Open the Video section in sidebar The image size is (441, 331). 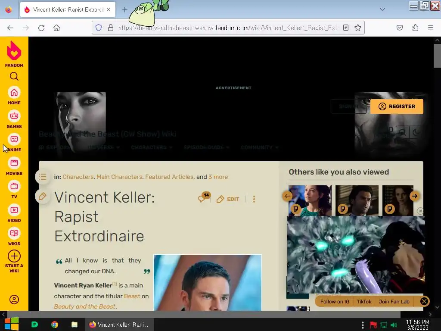point(14,214)
